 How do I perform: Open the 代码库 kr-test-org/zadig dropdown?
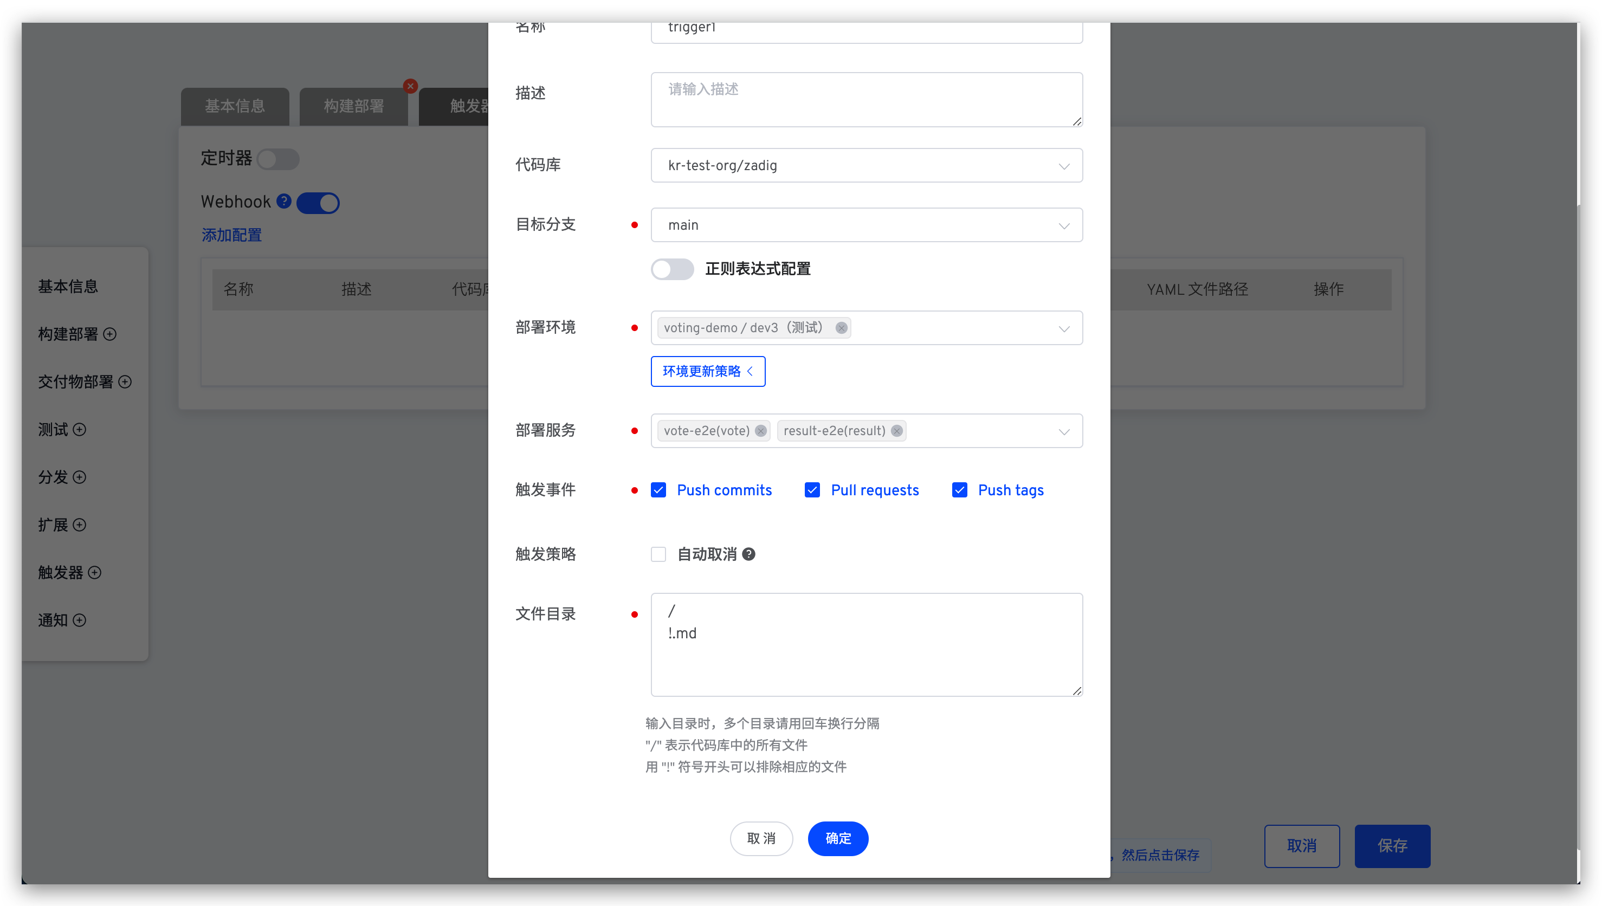click(x=866, y=165)
